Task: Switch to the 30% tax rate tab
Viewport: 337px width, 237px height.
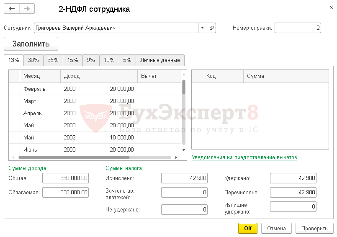Action: (x=33, y=60)
